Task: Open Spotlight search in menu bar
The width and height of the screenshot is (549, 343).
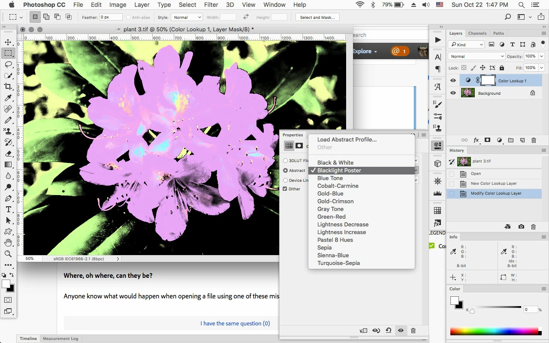Action: click(522, 5)
